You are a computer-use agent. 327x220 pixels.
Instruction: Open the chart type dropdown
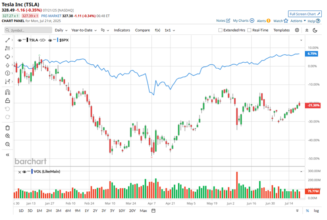pos(105,30)
